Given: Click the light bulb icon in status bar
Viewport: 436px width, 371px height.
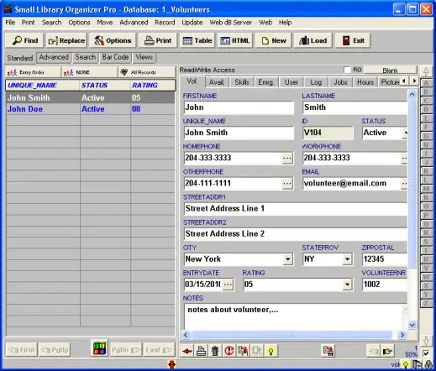Looking at the screenshot, I should point(406,364).
